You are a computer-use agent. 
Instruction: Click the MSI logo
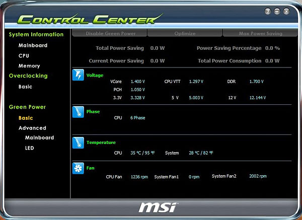[158, 207]
